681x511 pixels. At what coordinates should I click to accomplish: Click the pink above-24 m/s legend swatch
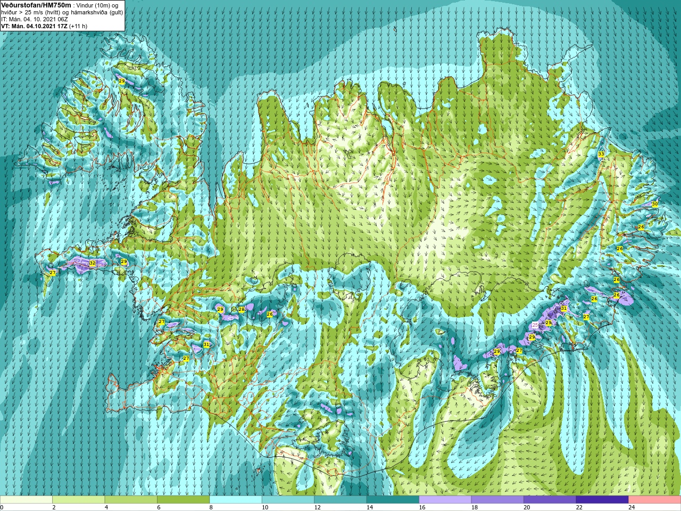coord(654,500)
